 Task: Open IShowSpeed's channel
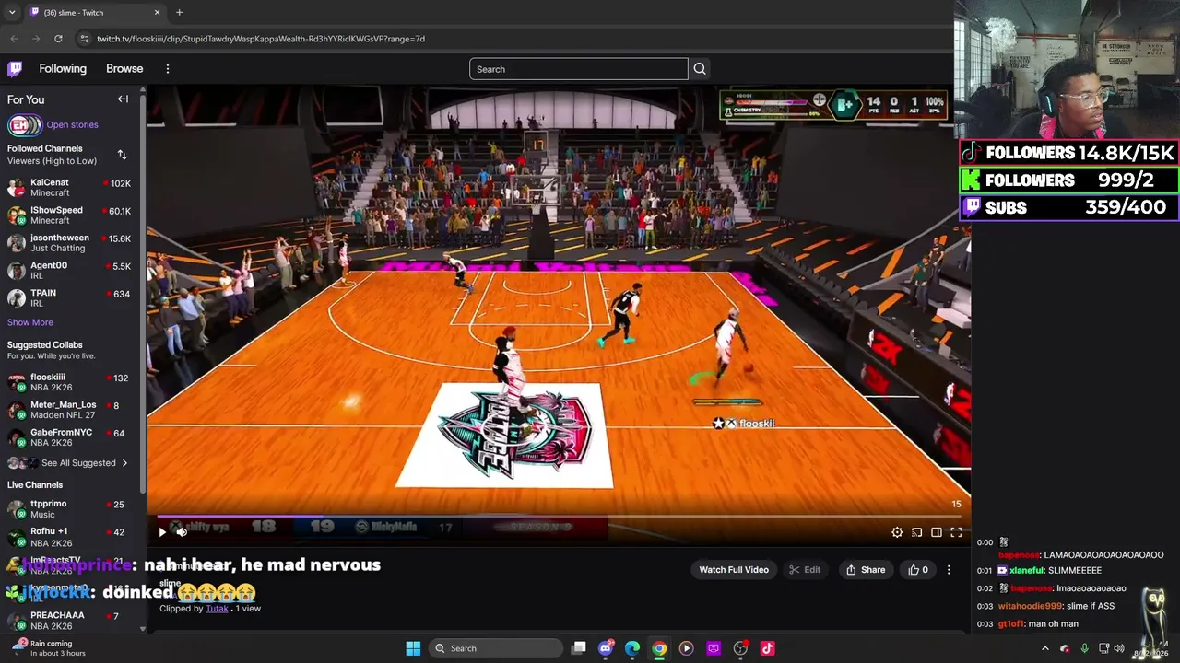(x=69, y=215)
